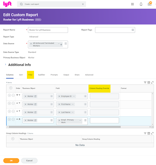
Task: Add row in Group Column Headings table
Action: [13, 139]
